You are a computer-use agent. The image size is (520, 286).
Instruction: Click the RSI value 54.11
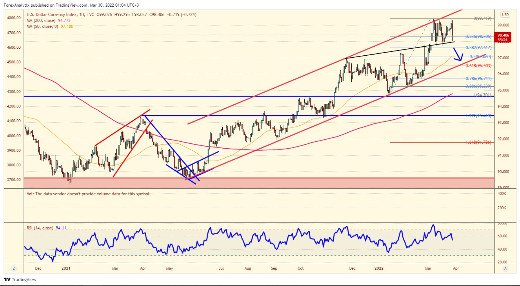coord(61,228)
